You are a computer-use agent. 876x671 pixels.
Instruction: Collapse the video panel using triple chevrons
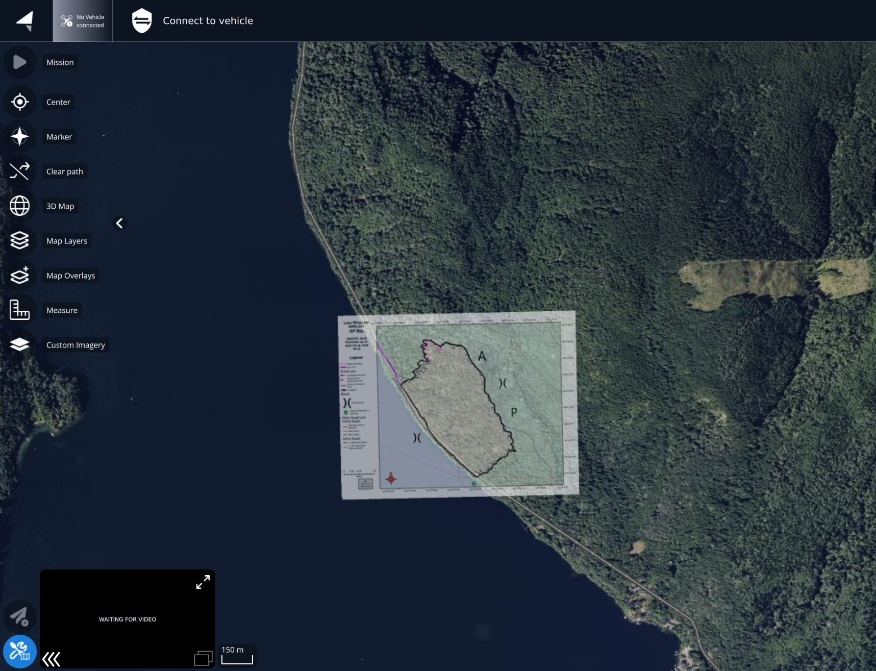[51, 659]
